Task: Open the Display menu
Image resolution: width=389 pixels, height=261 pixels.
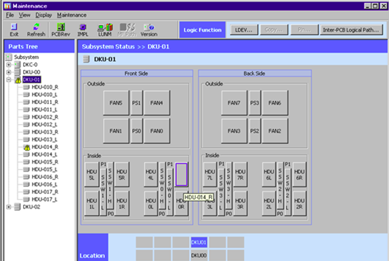Action: click(x=44, y=15)
